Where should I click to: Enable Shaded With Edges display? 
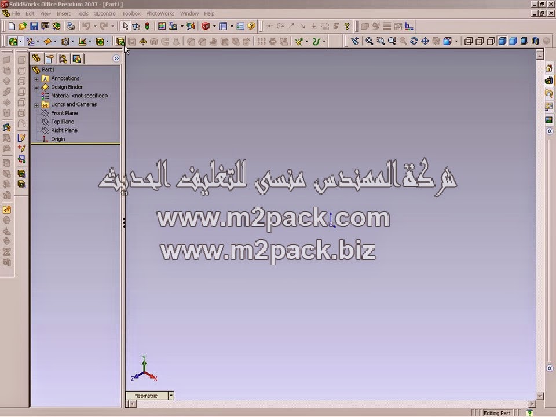(502, 41)
